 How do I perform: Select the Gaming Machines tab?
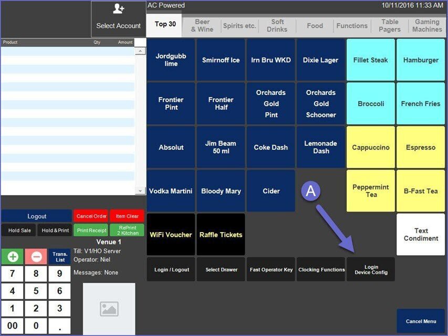pyautogui.click(x=426, y=26)
